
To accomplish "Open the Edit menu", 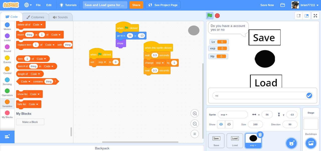I will [x=49, y=5].
